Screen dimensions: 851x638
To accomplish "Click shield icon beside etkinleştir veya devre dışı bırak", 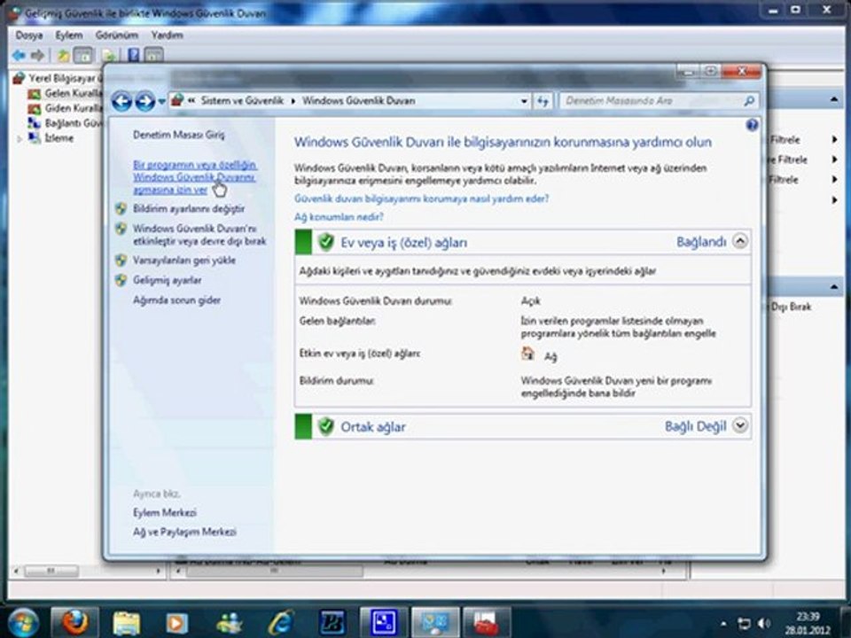I will pyautogui.click(x=121, y=229).
